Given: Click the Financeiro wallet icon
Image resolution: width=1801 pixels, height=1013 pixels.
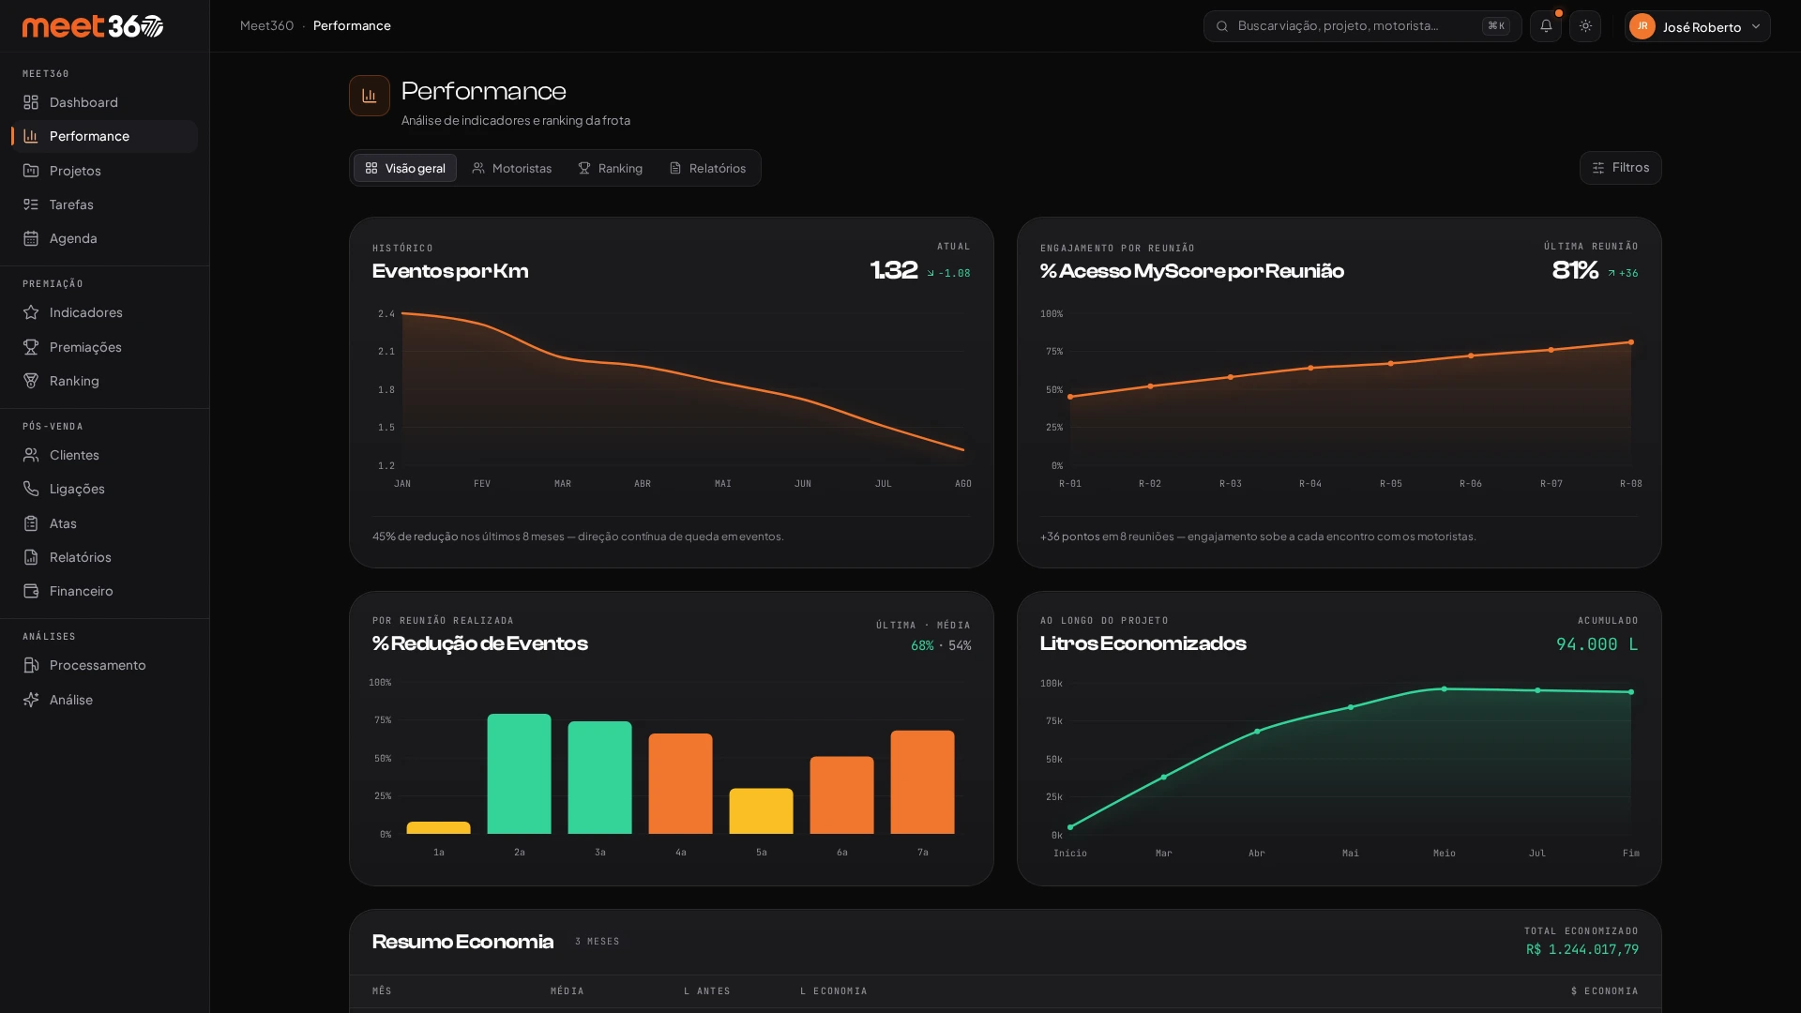Looking at the screenshot, I should coord(31,591).
